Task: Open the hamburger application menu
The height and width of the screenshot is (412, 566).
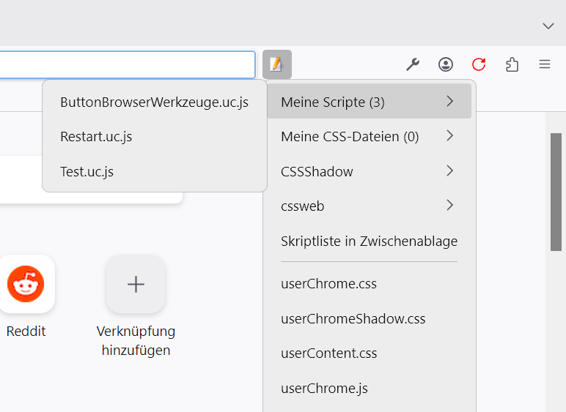Action: (545, 64)
